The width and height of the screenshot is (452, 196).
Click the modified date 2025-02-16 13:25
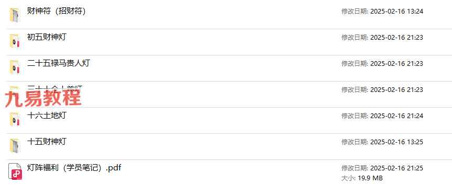click(x=396, y=142)
